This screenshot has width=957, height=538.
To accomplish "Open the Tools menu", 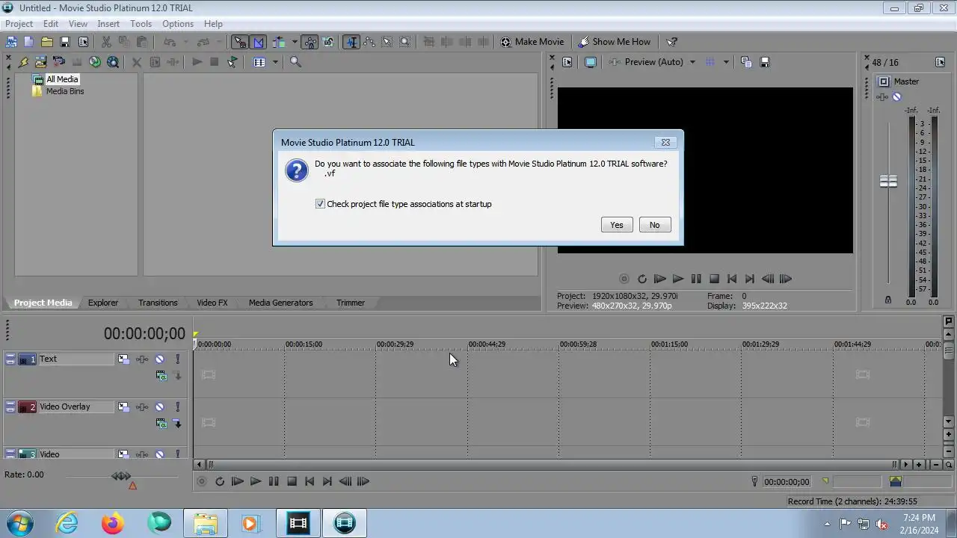I will pos(141,24).
